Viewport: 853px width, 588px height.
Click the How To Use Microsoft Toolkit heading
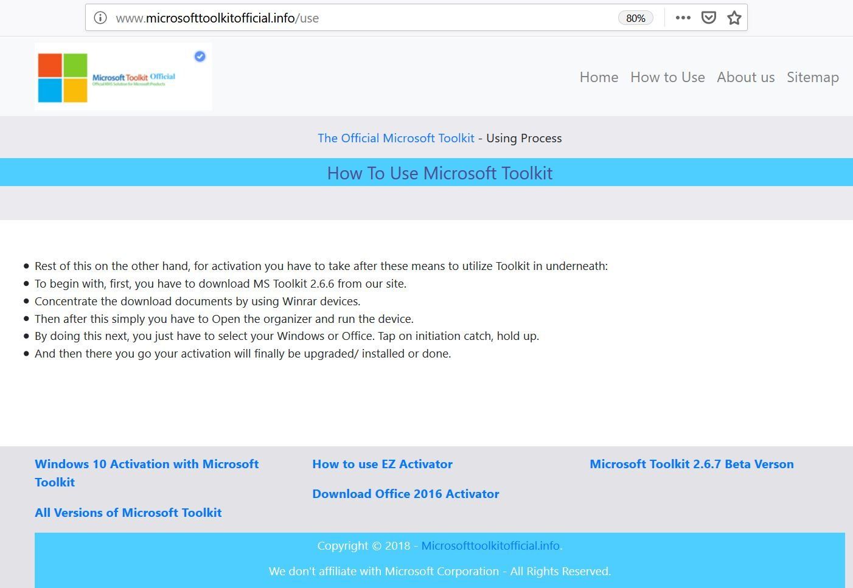pyautogui.click(x=440, y=173)
